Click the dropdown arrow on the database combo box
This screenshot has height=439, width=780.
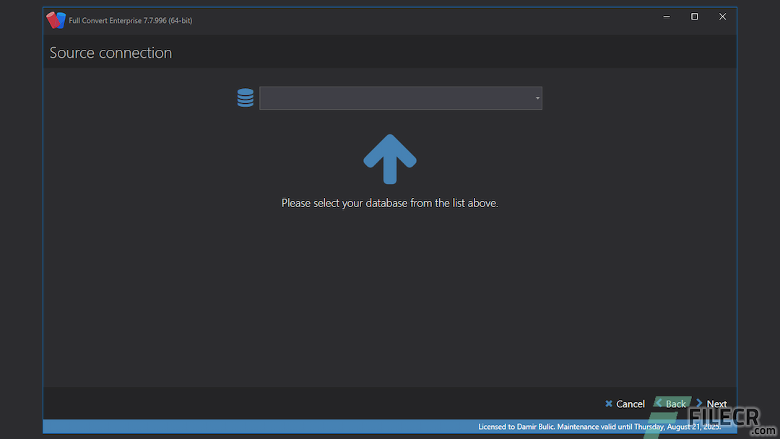click(x=537, y=97)
